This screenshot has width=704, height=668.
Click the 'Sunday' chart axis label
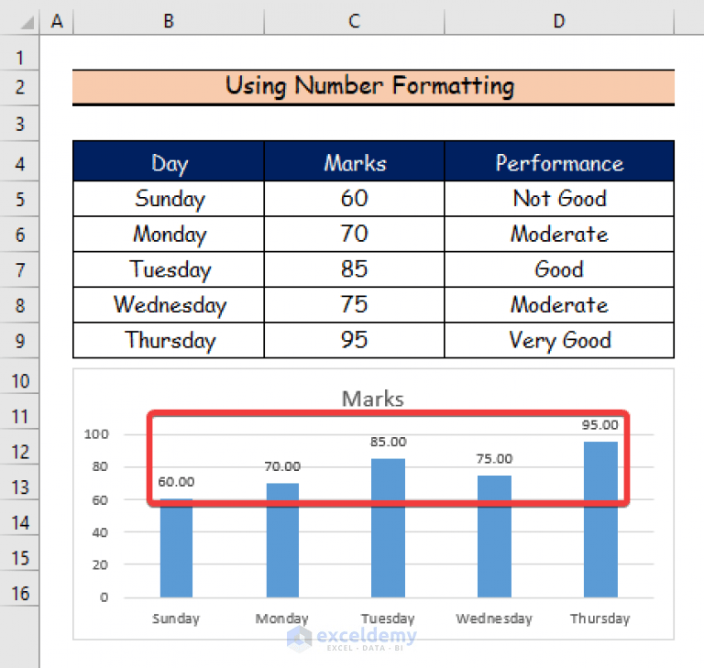[x=176, y=619]
